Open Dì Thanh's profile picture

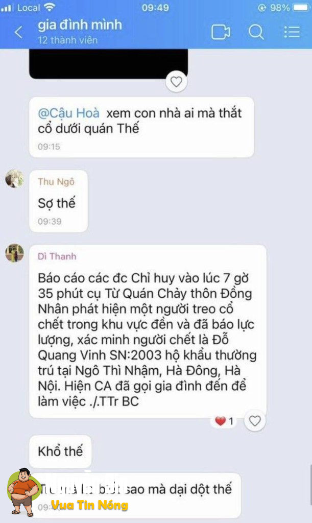[x=14, y=253]
